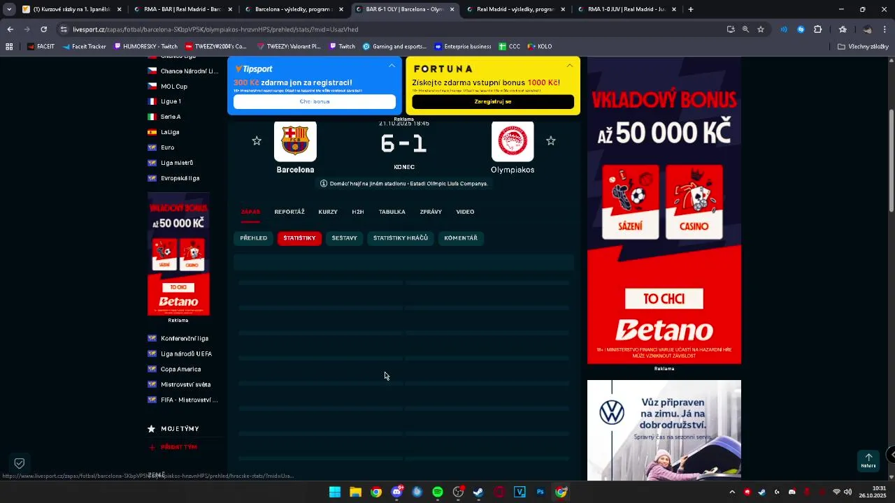895x503 pixels.
Task: Open the browser zoom magnifier icon
Action: tap(745, 29)
